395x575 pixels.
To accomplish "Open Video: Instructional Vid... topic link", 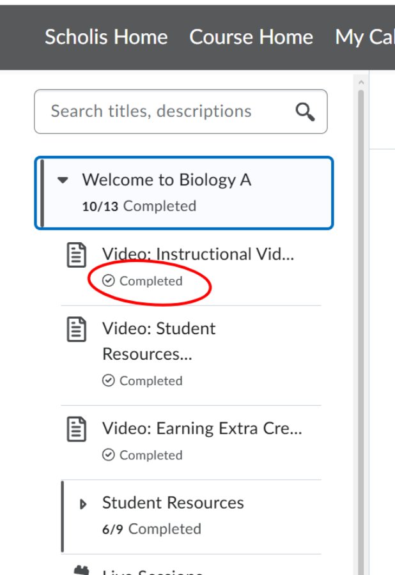I will 198,254.
